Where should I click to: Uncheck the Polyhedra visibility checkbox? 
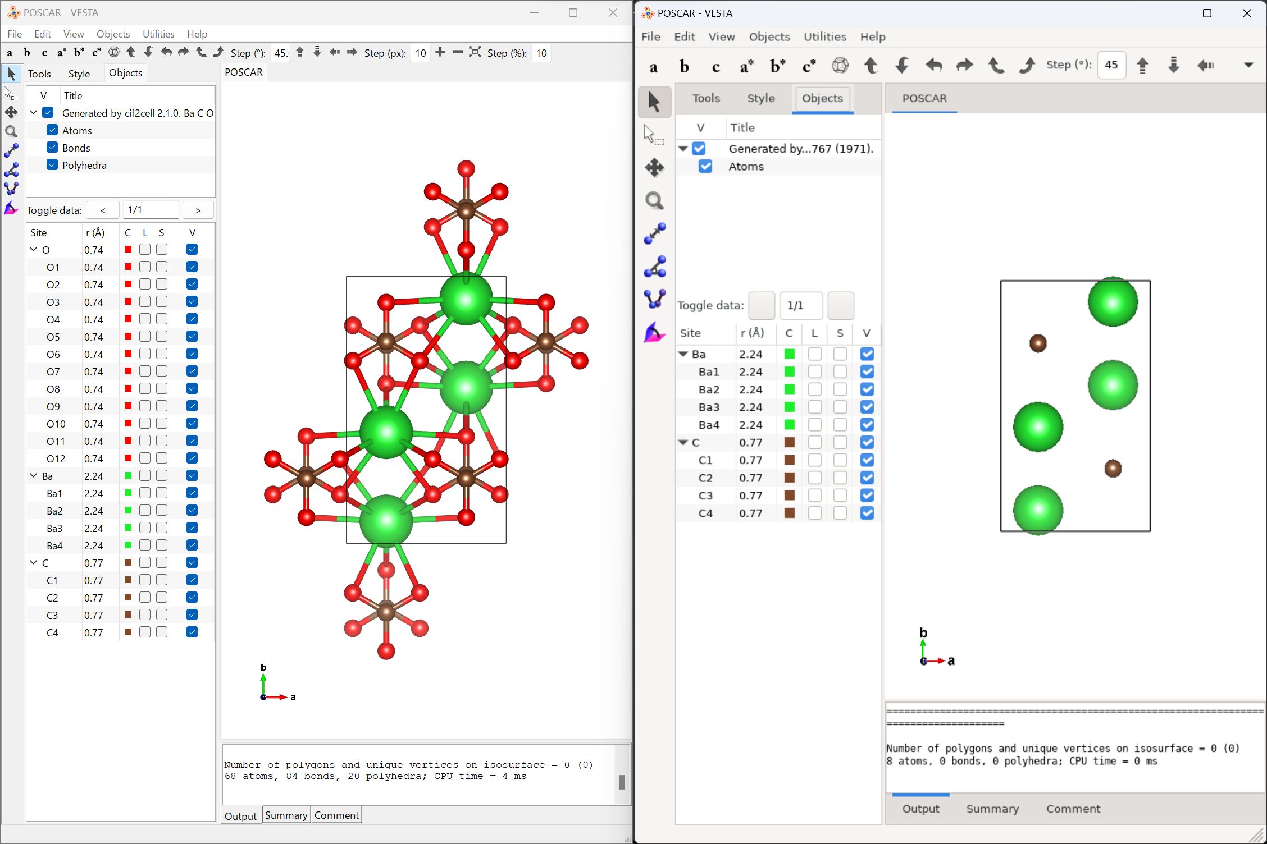[52, 165]
